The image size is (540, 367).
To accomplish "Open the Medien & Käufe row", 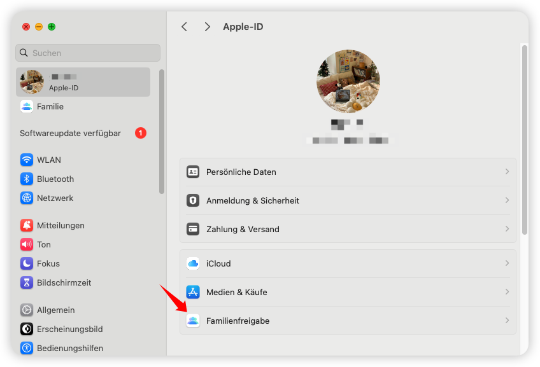I will pos(348,292).
